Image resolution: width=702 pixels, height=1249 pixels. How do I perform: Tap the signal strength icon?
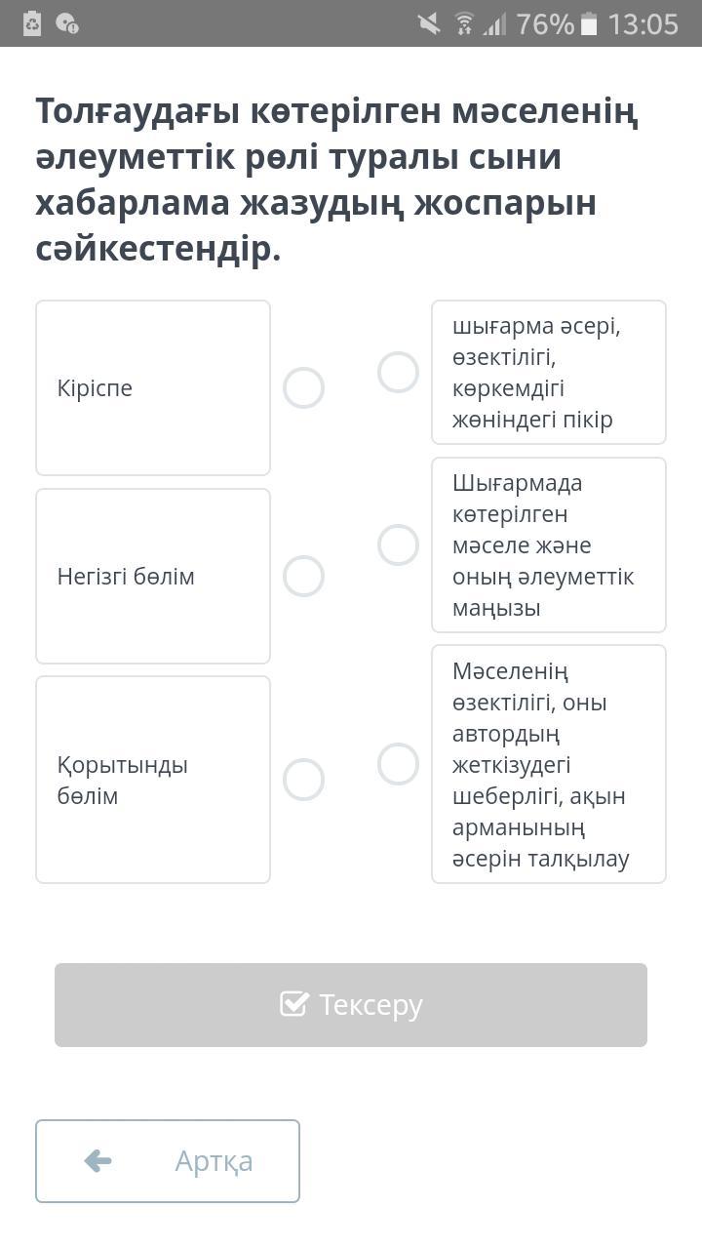coord(494,23)
